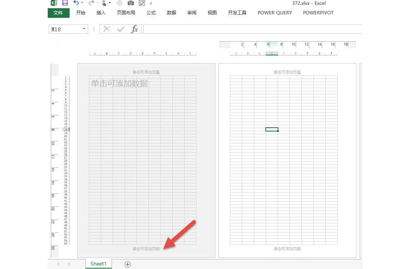Confirm entry with the checkmark icon

point(121,29)
